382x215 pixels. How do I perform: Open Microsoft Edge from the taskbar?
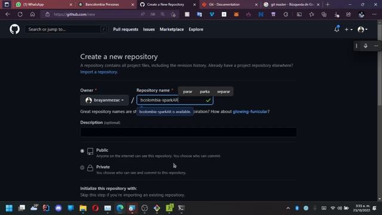(x=120, y=208)
